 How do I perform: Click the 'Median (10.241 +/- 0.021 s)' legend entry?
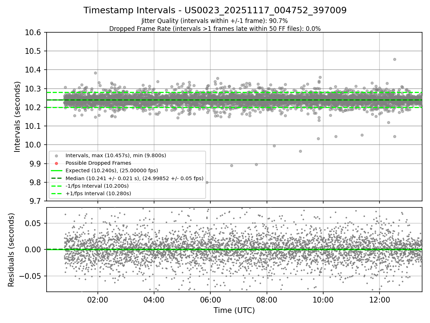[x=134, y=178]
